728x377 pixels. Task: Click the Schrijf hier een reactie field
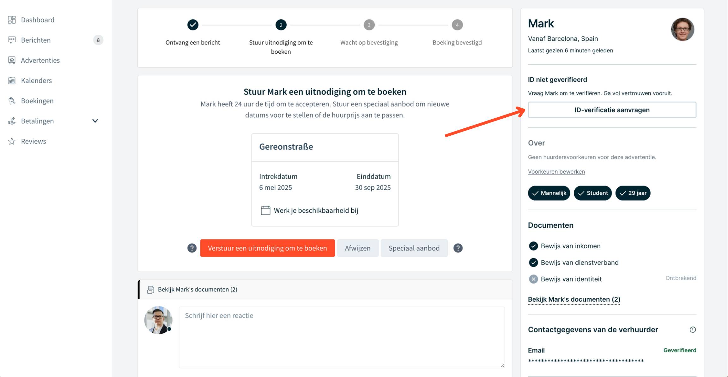[341, 337]
